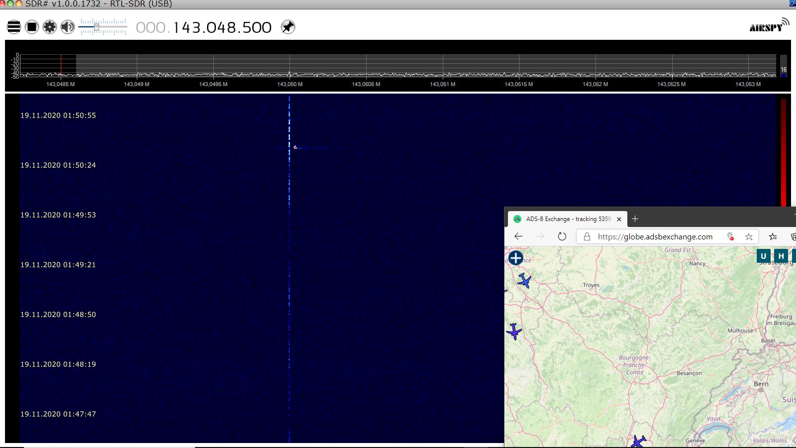796x448 pixels.
Task: Open a new browser tab
Action: pos(635,219)
